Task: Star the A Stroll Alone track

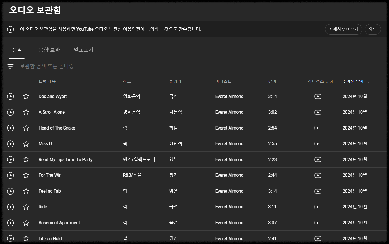Action: pyautogui.click(x=26, y=112)
